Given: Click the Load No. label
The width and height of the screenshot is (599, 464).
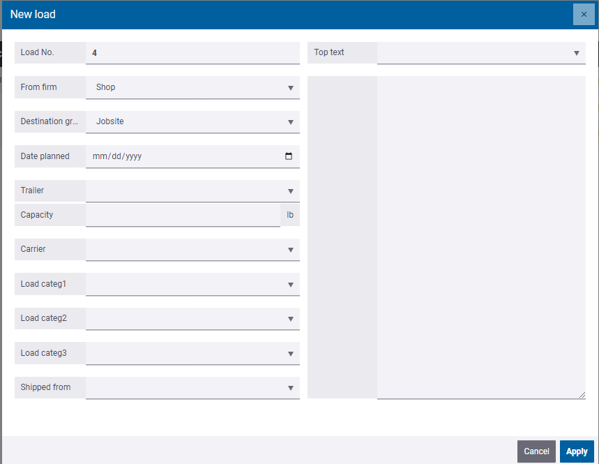Looking at the screenshot, I should 37,52.
